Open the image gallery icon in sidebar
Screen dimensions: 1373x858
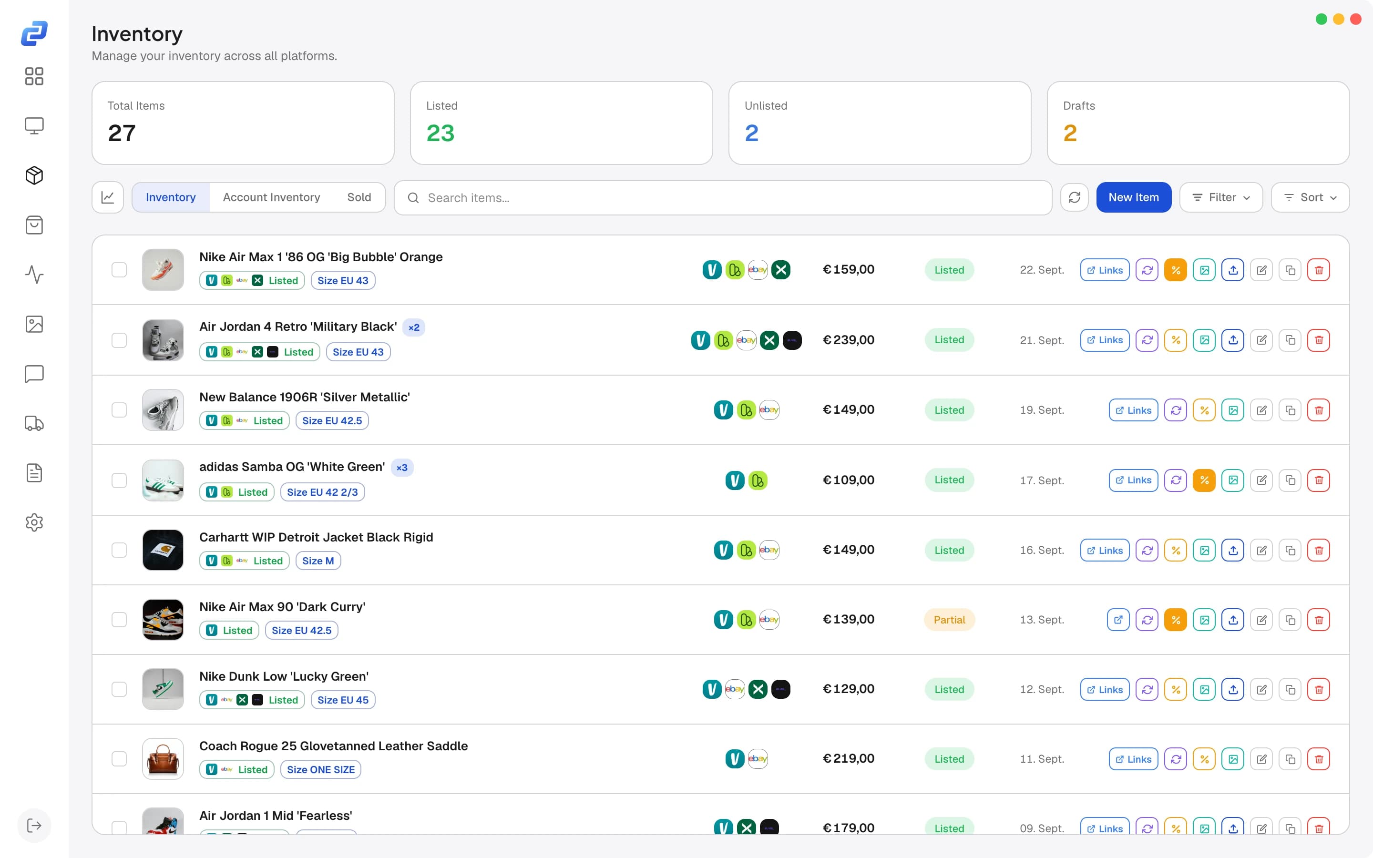click(34, 324)
